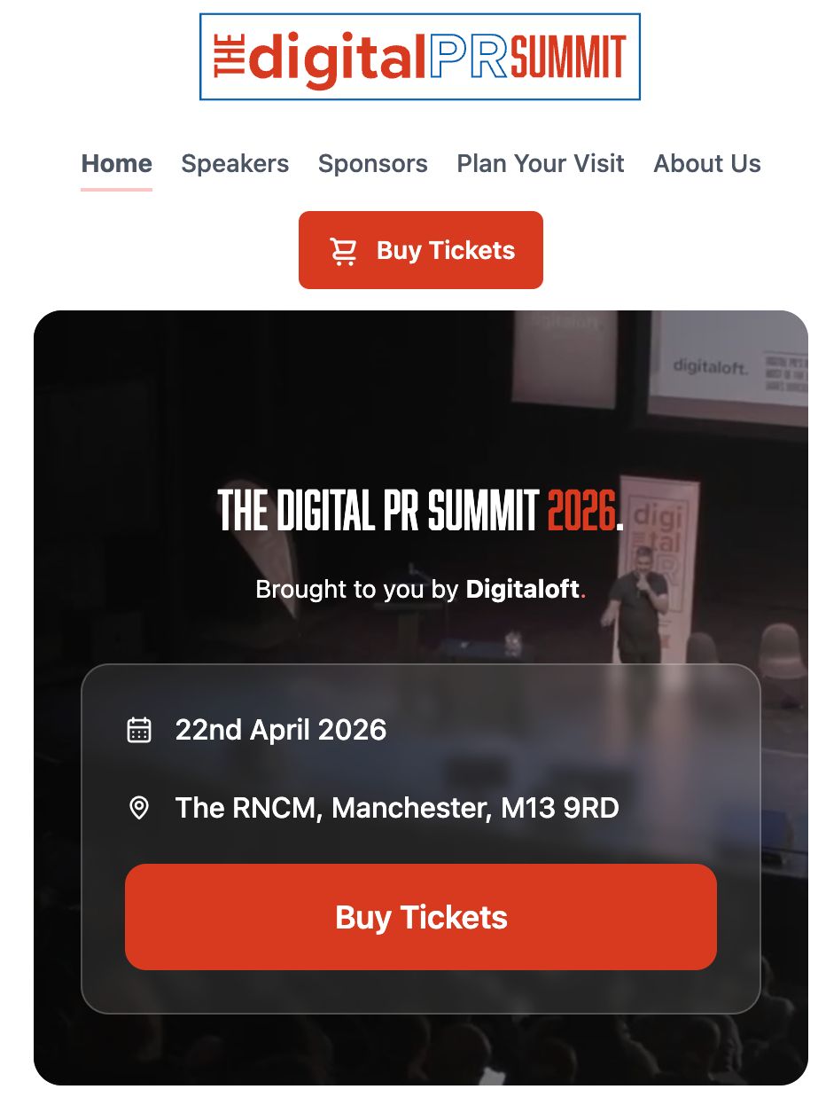
Task: Click the large Buy Tickets button in hero card
Action: pos(421,917)
